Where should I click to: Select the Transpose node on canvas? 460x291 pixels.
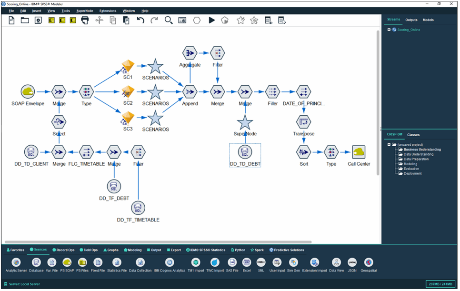point(304,122)
